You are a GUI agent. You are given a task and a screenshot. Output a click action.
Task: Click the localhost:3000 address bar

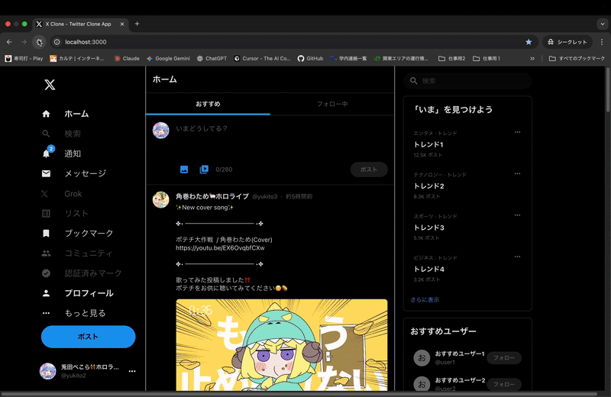pyautogui.click(x=293, y=42)
